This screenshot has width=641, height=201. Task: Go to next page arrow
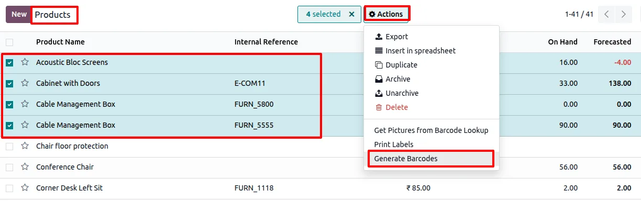click(623, 14)
